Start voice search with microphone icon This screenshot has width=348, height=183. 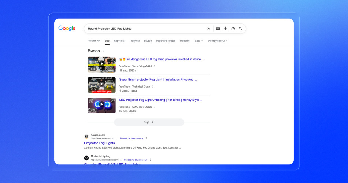[226, 29]
